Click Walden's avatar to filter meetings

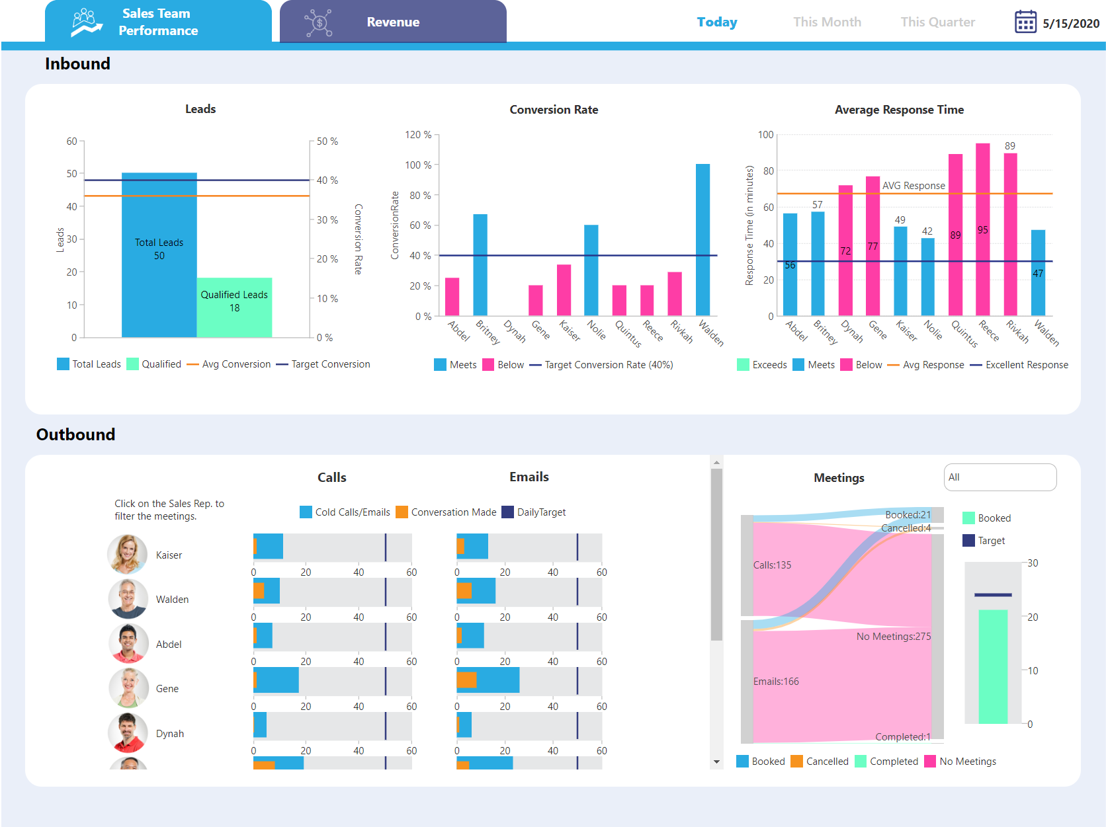128,599
